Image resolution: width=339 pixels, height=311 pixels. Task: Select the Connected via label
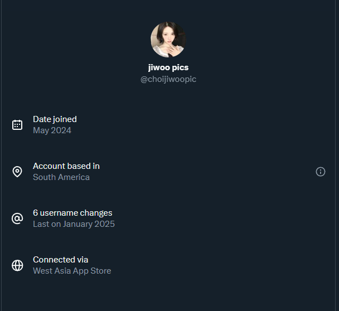pos(61,260)
